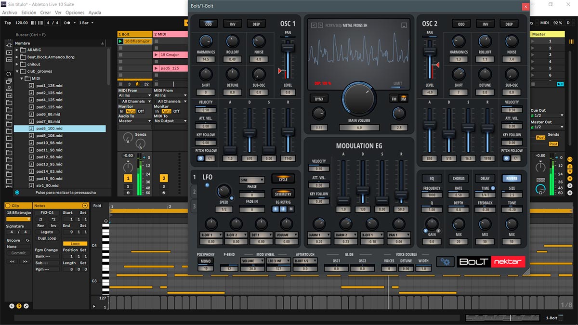Toggle the LFO Symmetry button

[x=283, y=194]
